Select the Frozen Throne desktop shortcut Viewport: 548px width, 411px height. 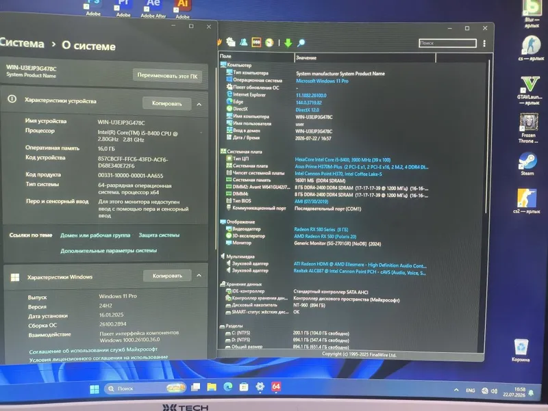pos(528,129)
